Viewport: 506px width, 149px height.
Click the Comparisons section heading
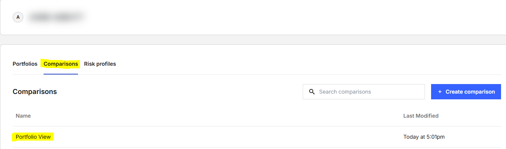coord(35,92)
